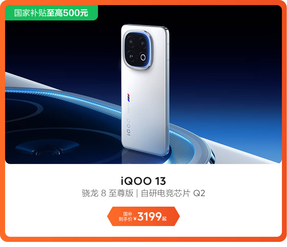Click the green 国家补贴至高500元 badge
287x247 pixels.
52,13
